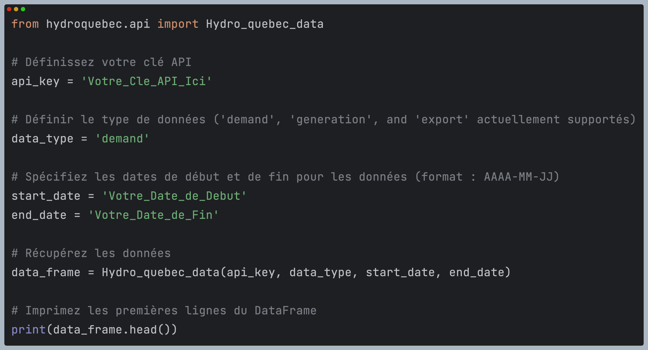
Task: Click 'generation' in the data type comment
Action: [x=331, y=120]
